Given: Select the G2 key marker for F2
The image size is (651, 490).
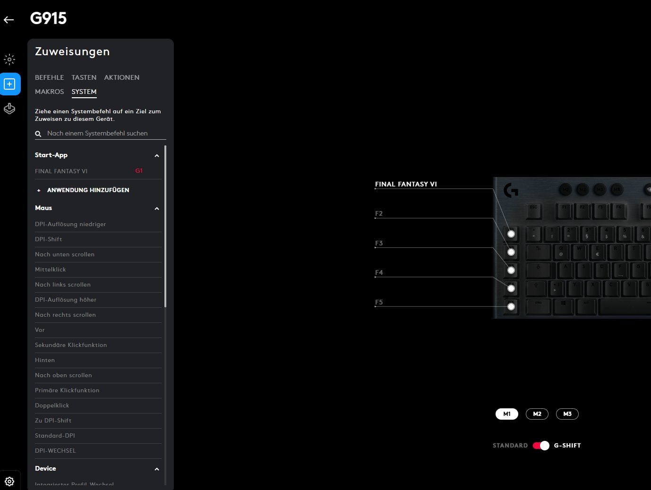Looking at the screenshot, I should coord(511,252).
